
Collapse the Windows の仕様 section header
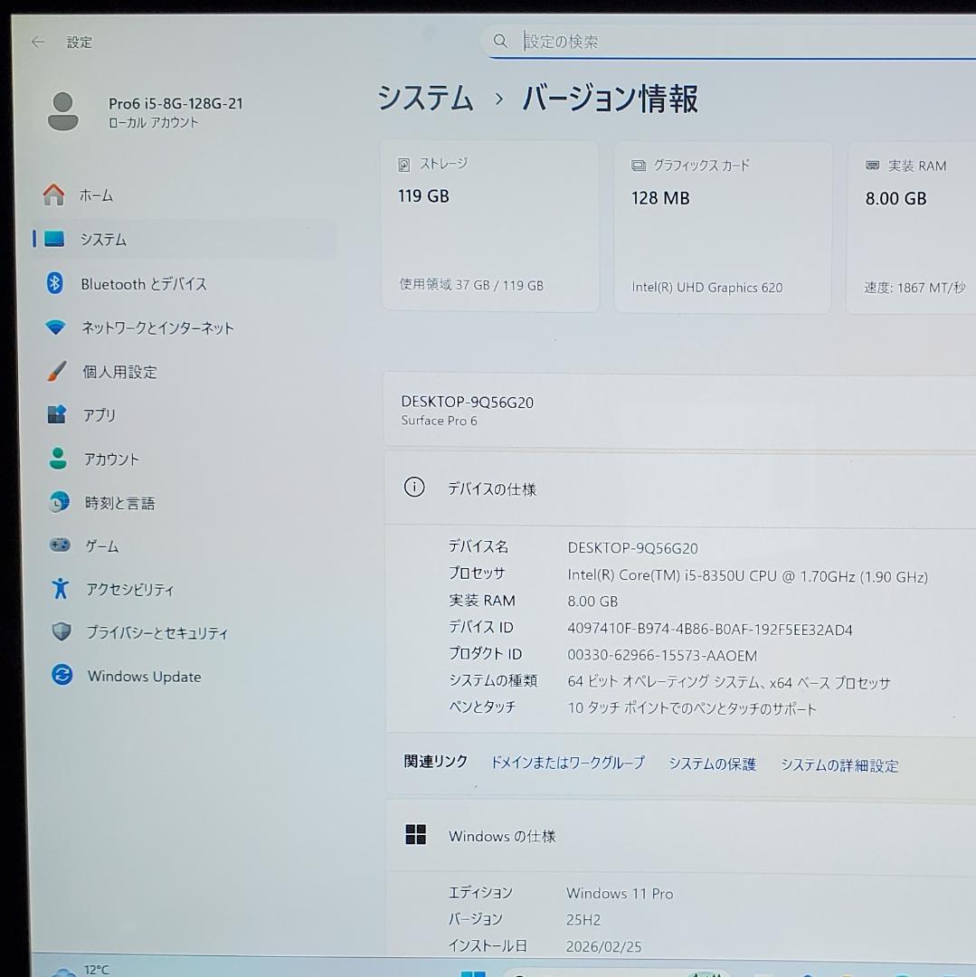pos(681,836)
